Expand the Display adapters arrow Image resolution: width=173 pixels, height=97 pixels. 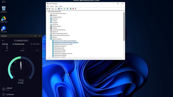pos(49,26)
